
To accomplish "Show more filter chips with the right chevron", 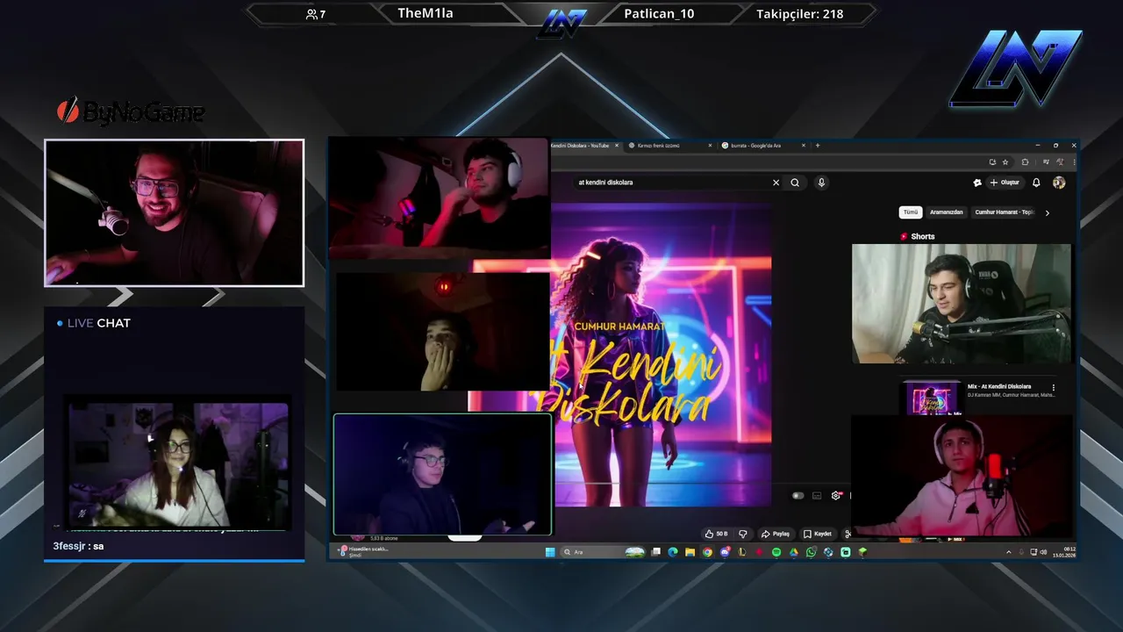I will [x=1047, y=212].
